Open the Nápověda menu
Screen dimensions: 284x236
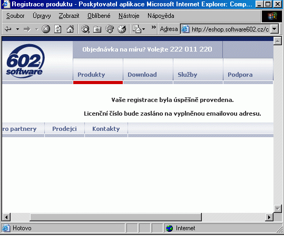point(161,16)
